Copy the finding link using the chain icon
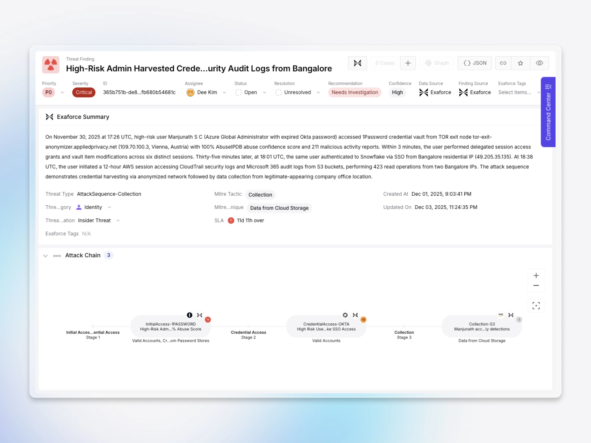Image resolution: width=591 pixels, height=443 pixels. pos(503,63)
